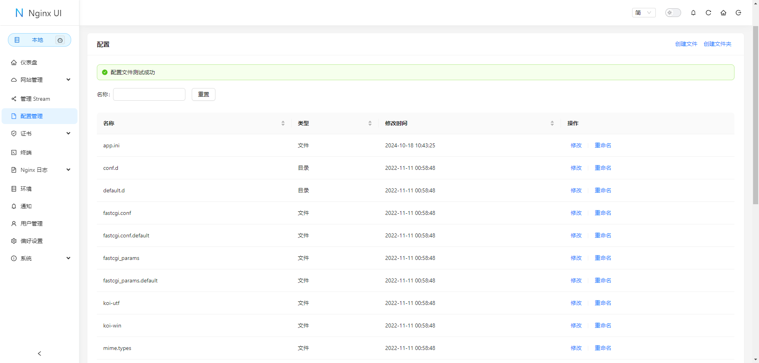This screenshot has height=363, width=759.
Task: Sort the table by the 名称 column
Action: (x=283, y=123)
